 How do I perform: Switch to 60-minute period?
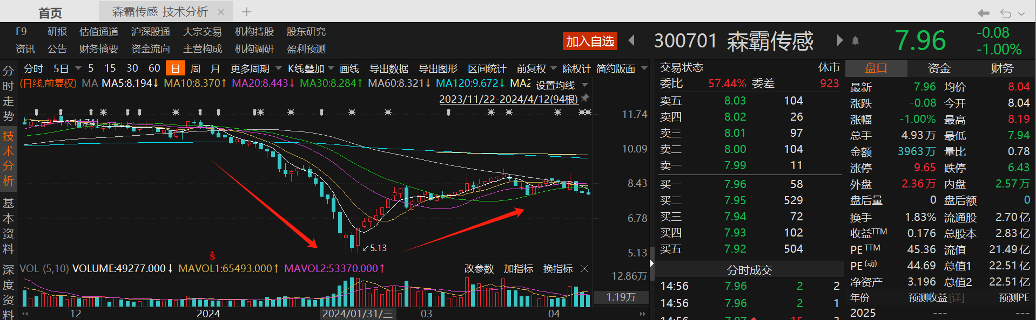pyautogui.click(x=154, y=68)
